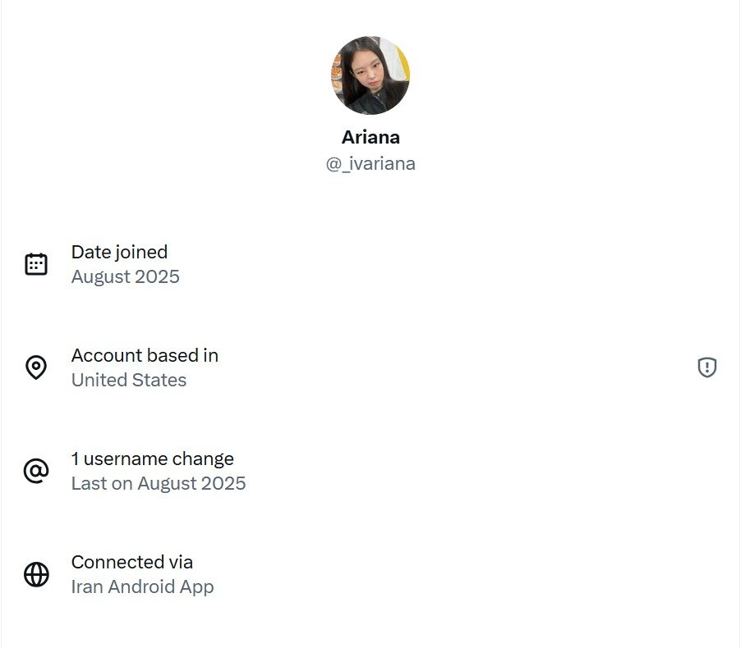The image size is (750, 648).
Task: Click the location pin icon
Action: pyautogui.click(x=36, y=367)
